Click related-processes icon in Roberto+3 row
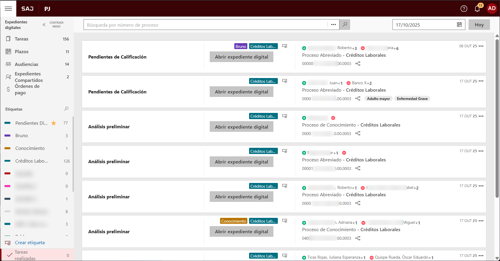Screen dimensions: 500x261 pyautogui.click(x=358, y=64)
